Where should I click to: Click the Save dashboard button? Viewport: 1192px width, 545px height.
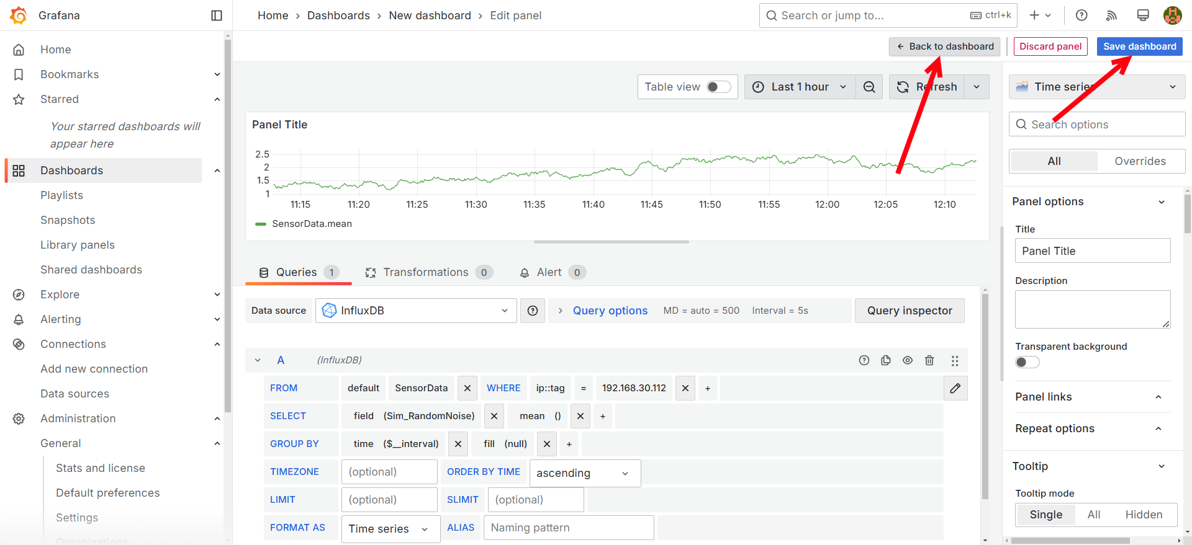coord(1139,47)
